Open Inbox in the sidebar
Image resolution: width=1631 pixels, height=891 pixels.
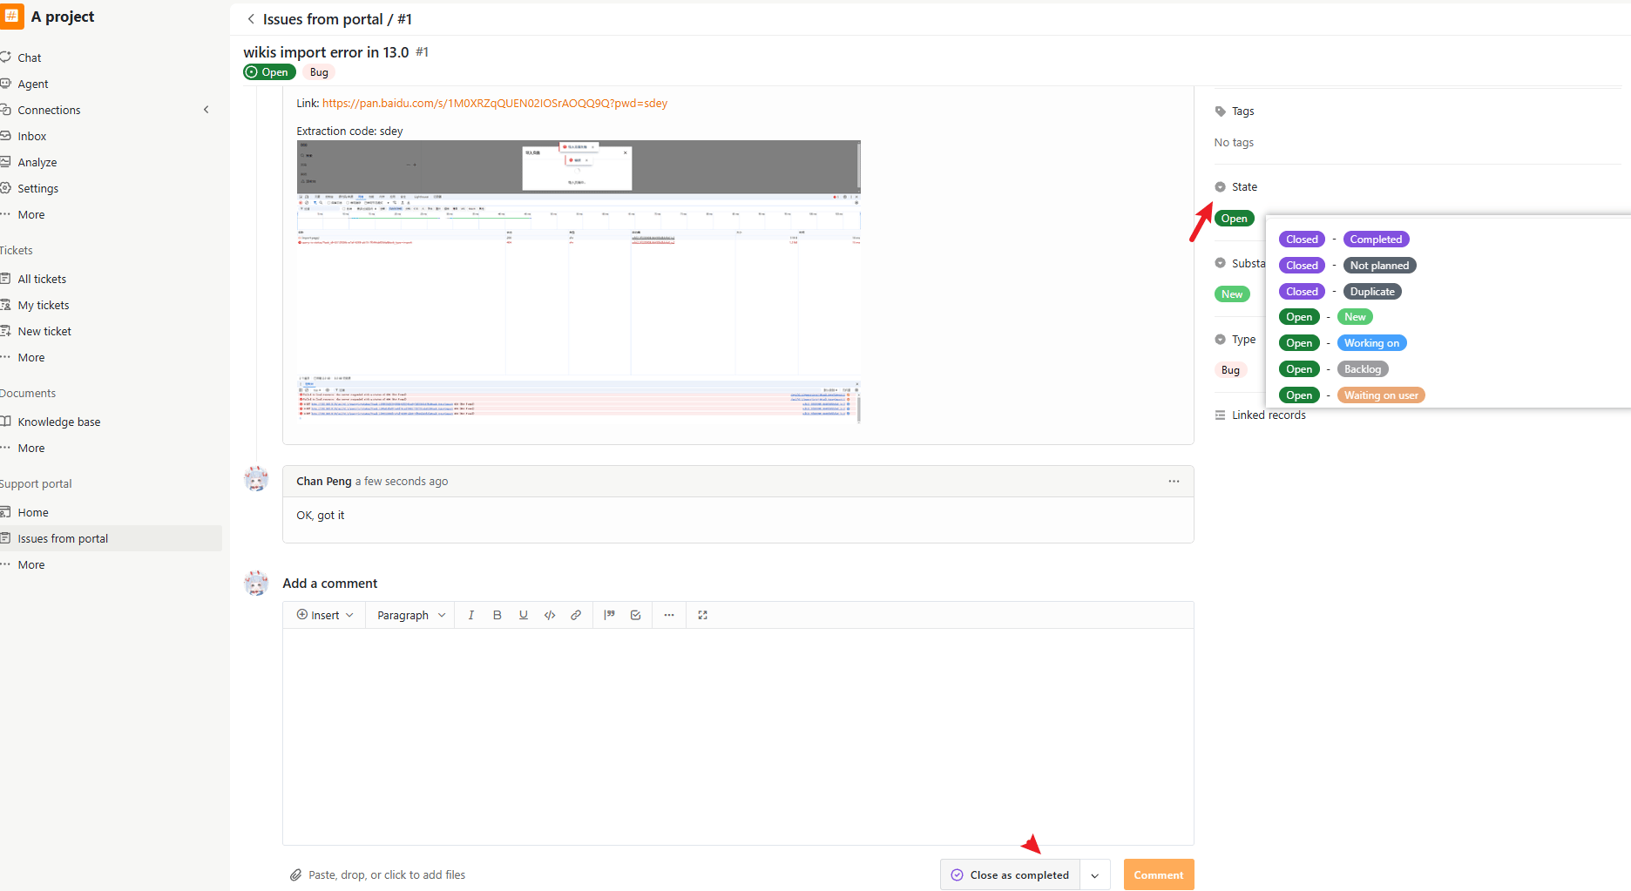point(32,136)
